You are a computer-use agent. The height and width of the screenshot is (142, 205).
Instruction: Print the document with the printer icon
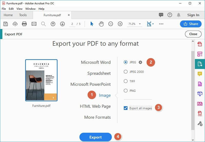24,24
